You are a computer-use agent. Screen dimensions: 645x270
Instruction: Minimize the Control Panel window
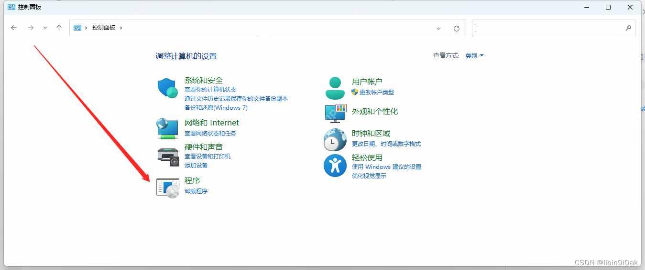click(586, 7)
